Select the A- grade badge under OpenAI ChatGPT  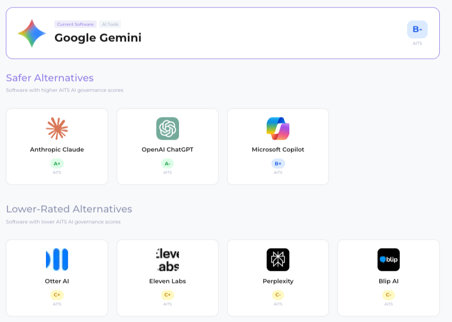point(167,164)
